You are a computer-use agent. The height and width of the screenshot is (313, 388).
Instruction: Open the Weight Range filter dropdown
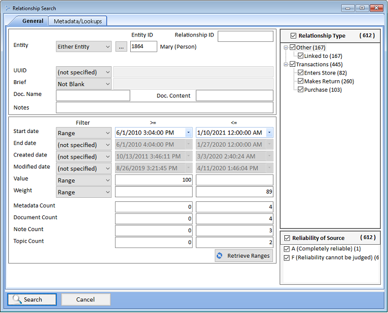point(84,192)
